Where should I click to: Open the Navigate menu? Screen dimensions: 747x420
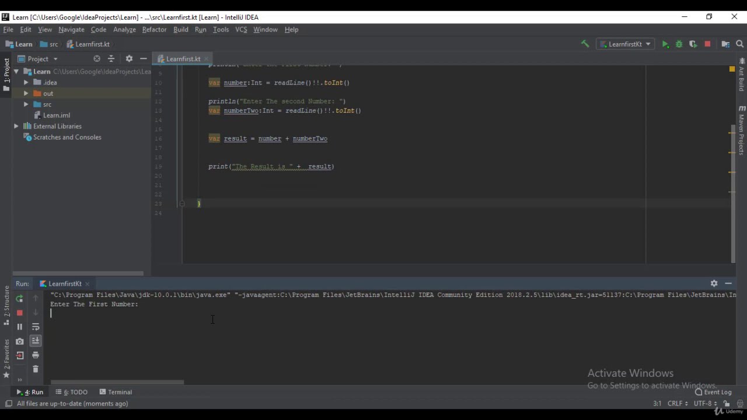click(x=71, y=29)
